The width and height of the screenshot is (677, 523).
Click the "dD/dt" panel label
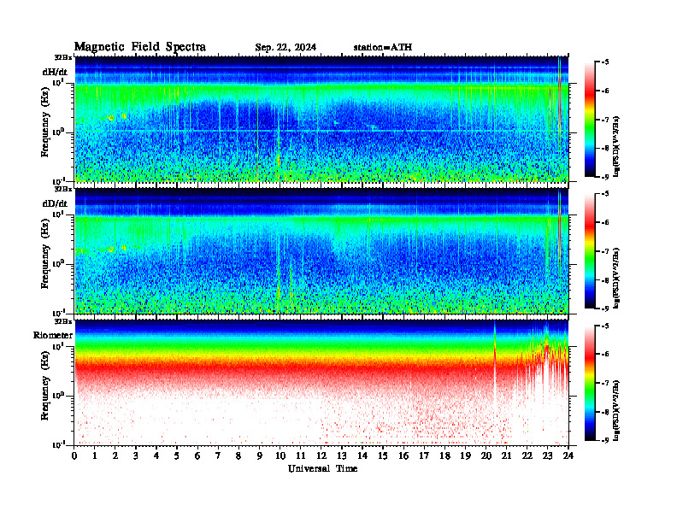55,203
